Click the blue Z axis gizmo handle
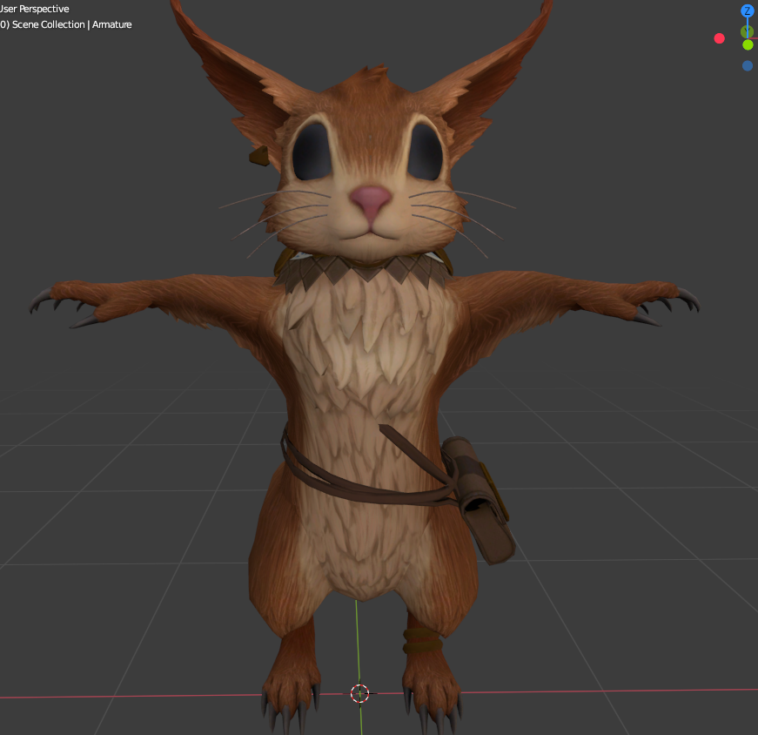This screenshot has width=758, height=735. (747, 10)
